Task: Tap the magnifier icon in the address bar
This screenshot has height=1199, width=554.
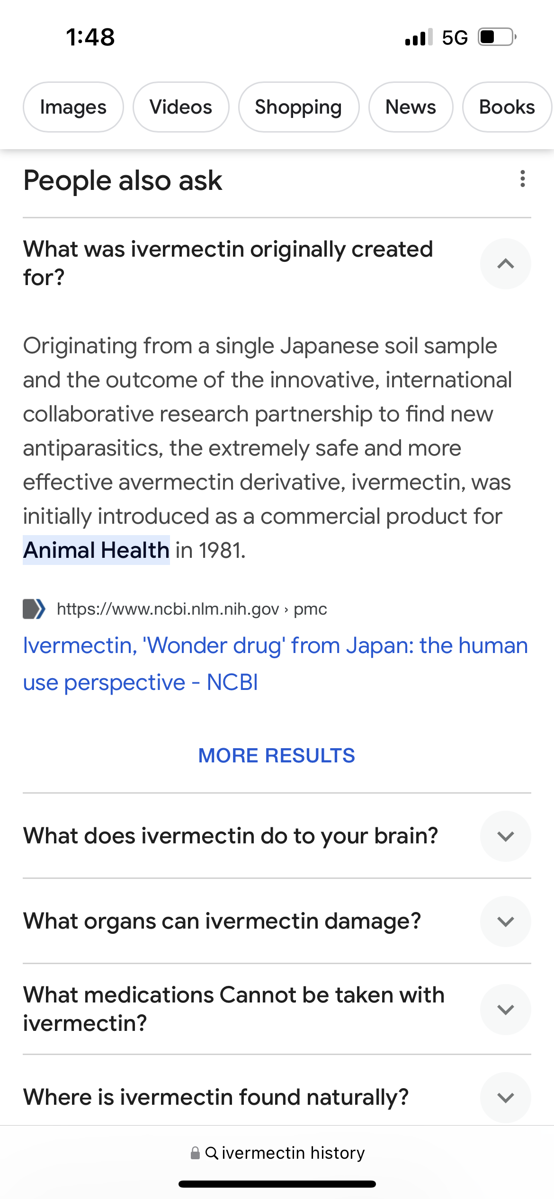Action: pos(212,1153)
